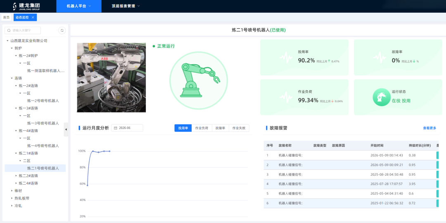This screenshot has height=223, width=446.
Task: Click 炼二1号喷号机器人(已使用) title
Action: (x=259, y=30)
